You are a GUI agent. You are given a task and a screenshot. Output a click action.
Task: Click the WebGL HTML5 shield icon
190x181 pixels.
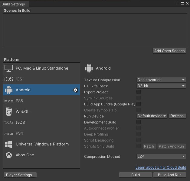(x=9, y=111)
